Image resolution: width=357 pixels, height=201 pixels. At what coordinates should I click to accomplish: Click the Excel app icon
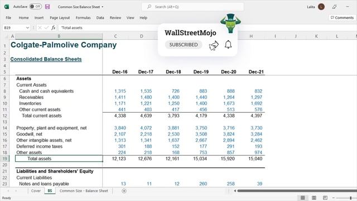[7, 7]
